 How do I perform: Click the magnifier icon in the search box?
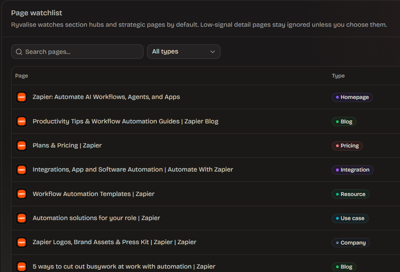click(19, 52)
